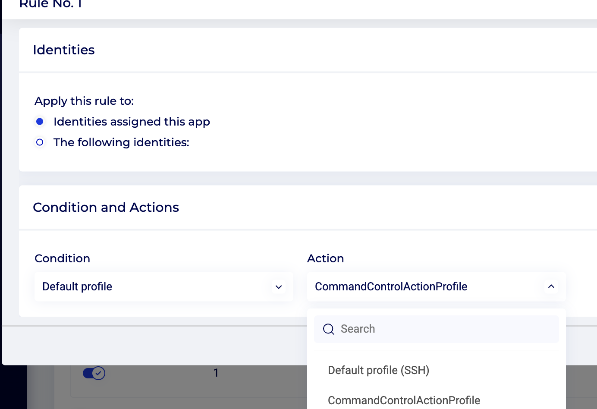This screenshot has width=597, height=409.
Task: Collapse the Action dropdown using up chevron
Action: coord(551,286)
